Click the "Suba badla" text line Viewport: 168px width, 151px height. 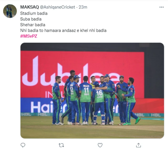point(31,19)
